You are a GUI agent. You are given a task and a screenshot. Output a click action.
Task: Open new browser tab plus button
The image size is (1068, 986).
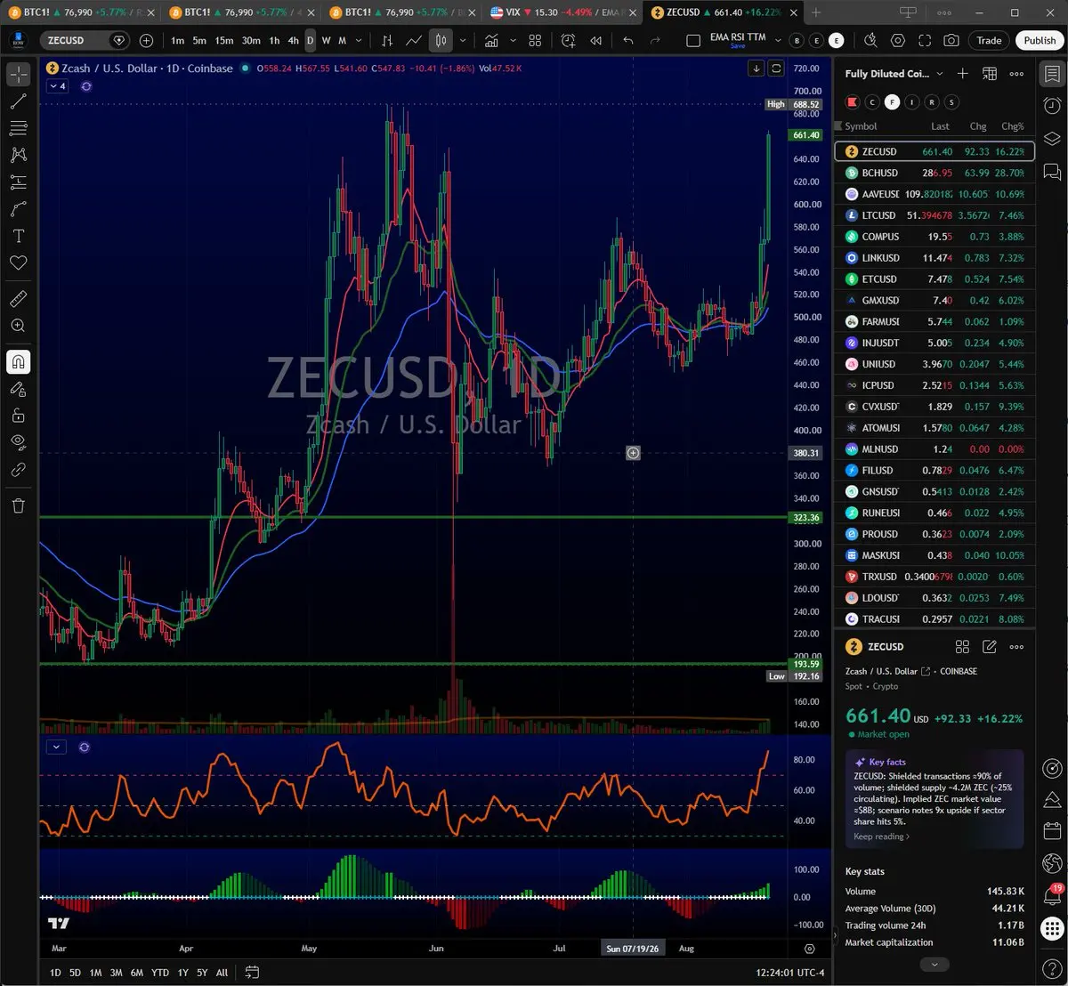pyautogui.click(x=816, y=12)
